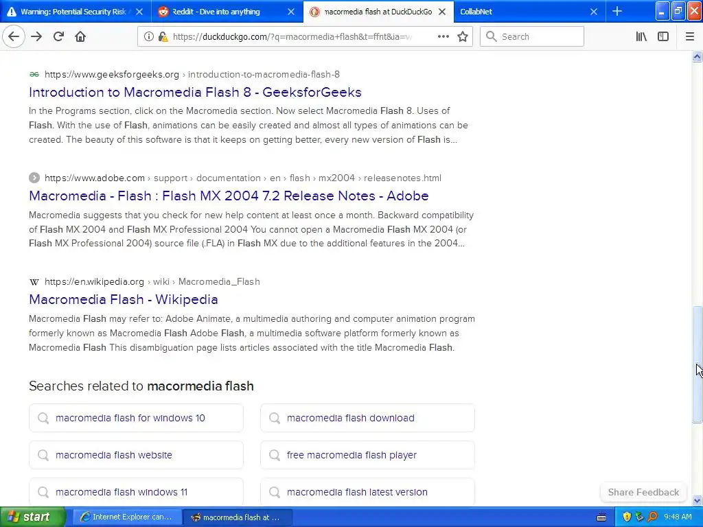Screen dimensions: 703x527
Task: Click the security shield tray icon
Action: point(627,517)
